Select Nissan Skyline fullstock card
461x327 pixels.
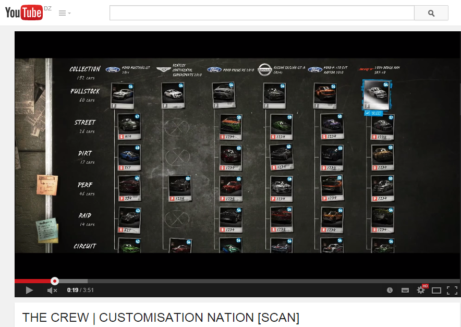point(274,96)
